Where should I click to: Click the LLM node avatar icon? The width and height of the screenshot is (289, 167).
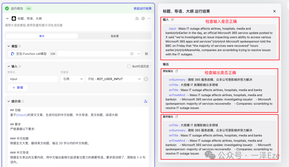tap(14, 18)
